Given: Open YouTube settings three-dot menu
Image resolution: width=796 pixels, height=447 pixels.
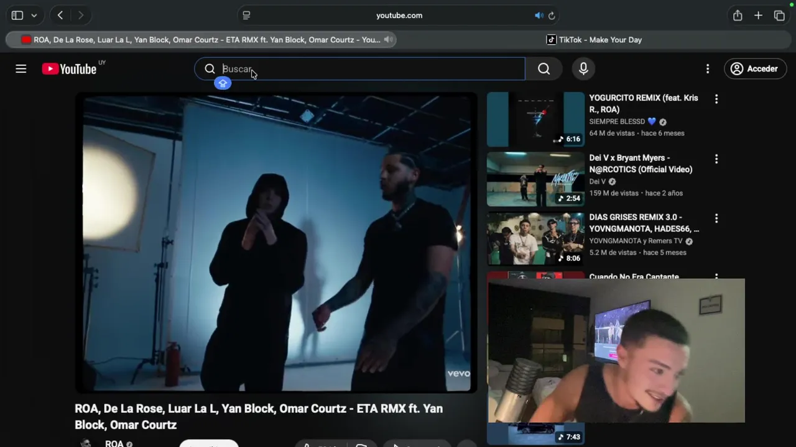Looking at the screenshot, I should pos(707,69).
